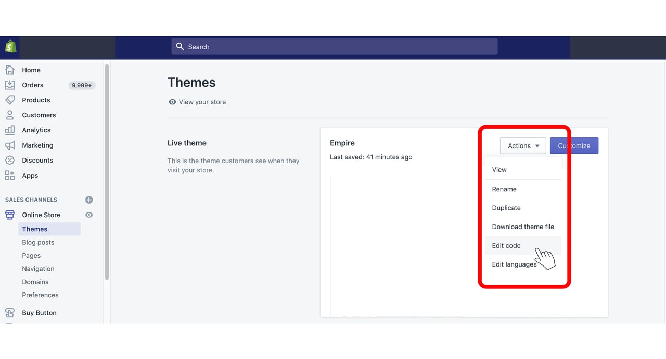The width and height of the screenshot is (666, 359).
Task: Click the Orders inbox icon
Action: [x=10, y=85]
